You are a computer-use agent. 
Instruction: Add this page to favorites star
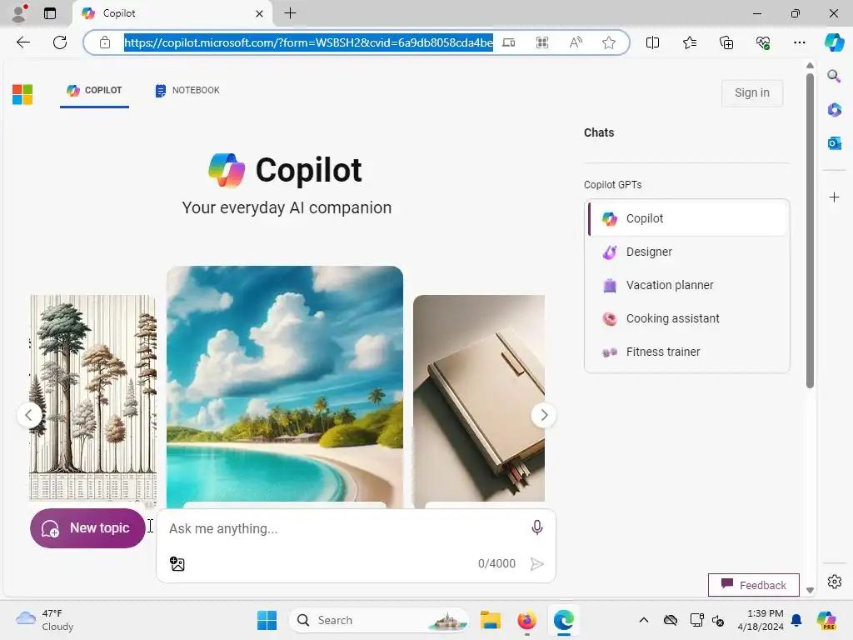[609, 42]
